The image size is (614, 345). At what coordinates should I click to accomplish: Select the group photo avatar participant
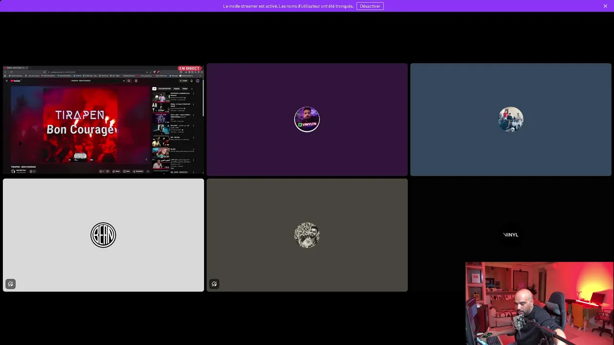(511, 119)
